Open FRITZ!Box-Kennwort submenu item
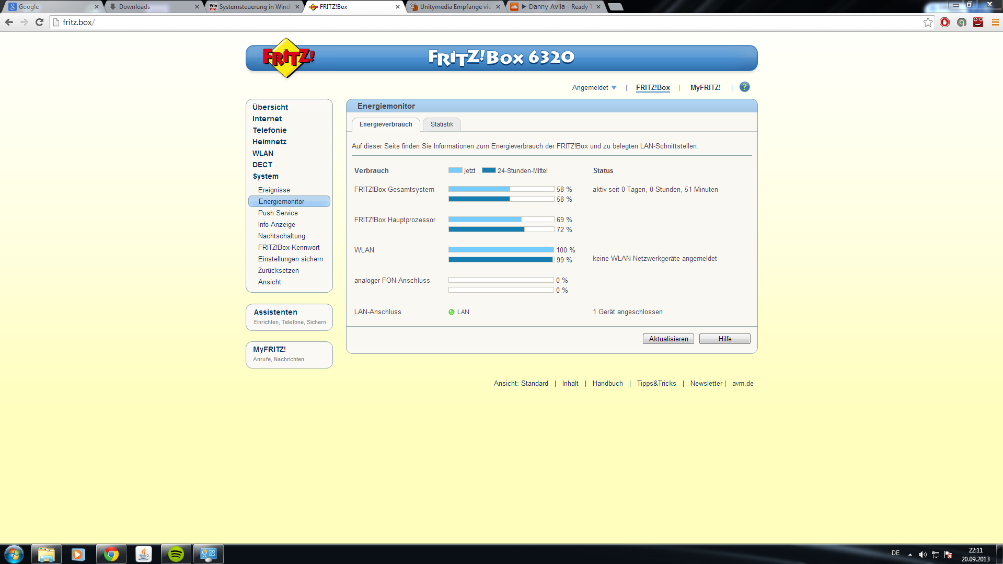Image resolution: width=1003 pixels, height=564 pixels. 289,247
